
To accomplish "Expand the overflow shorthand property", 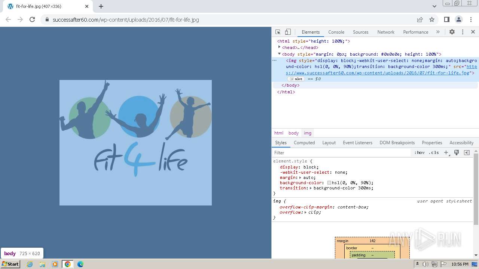I will click(x=305, y=212).
